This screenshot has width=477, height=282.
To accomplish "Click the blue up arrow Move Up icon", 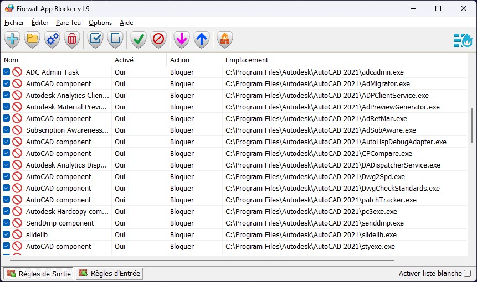I will [x=202, y=39].
